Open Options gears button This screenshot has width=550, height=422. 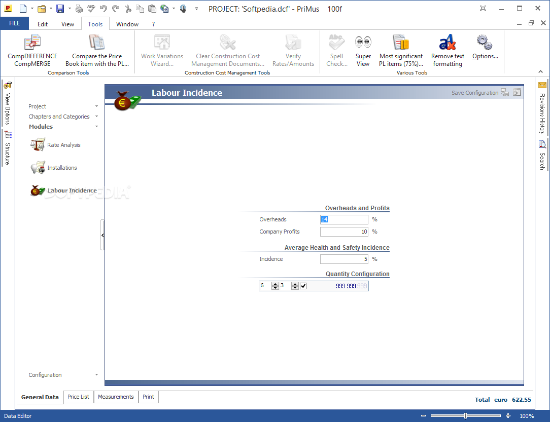[485, 47]
